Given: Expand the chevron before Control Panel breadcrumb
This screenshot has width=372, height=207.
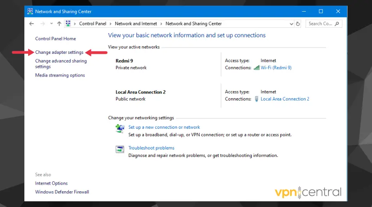Looking at the screenshot, I should point(75,24).
